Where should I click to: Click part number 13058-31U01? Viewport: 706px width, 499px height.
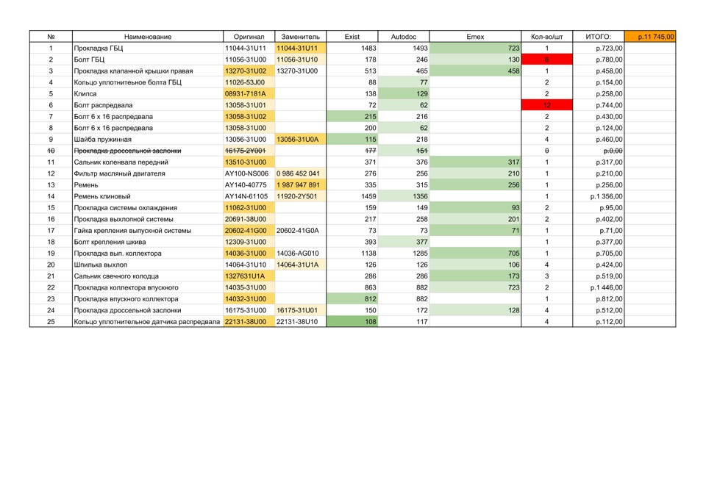(249, 105)
